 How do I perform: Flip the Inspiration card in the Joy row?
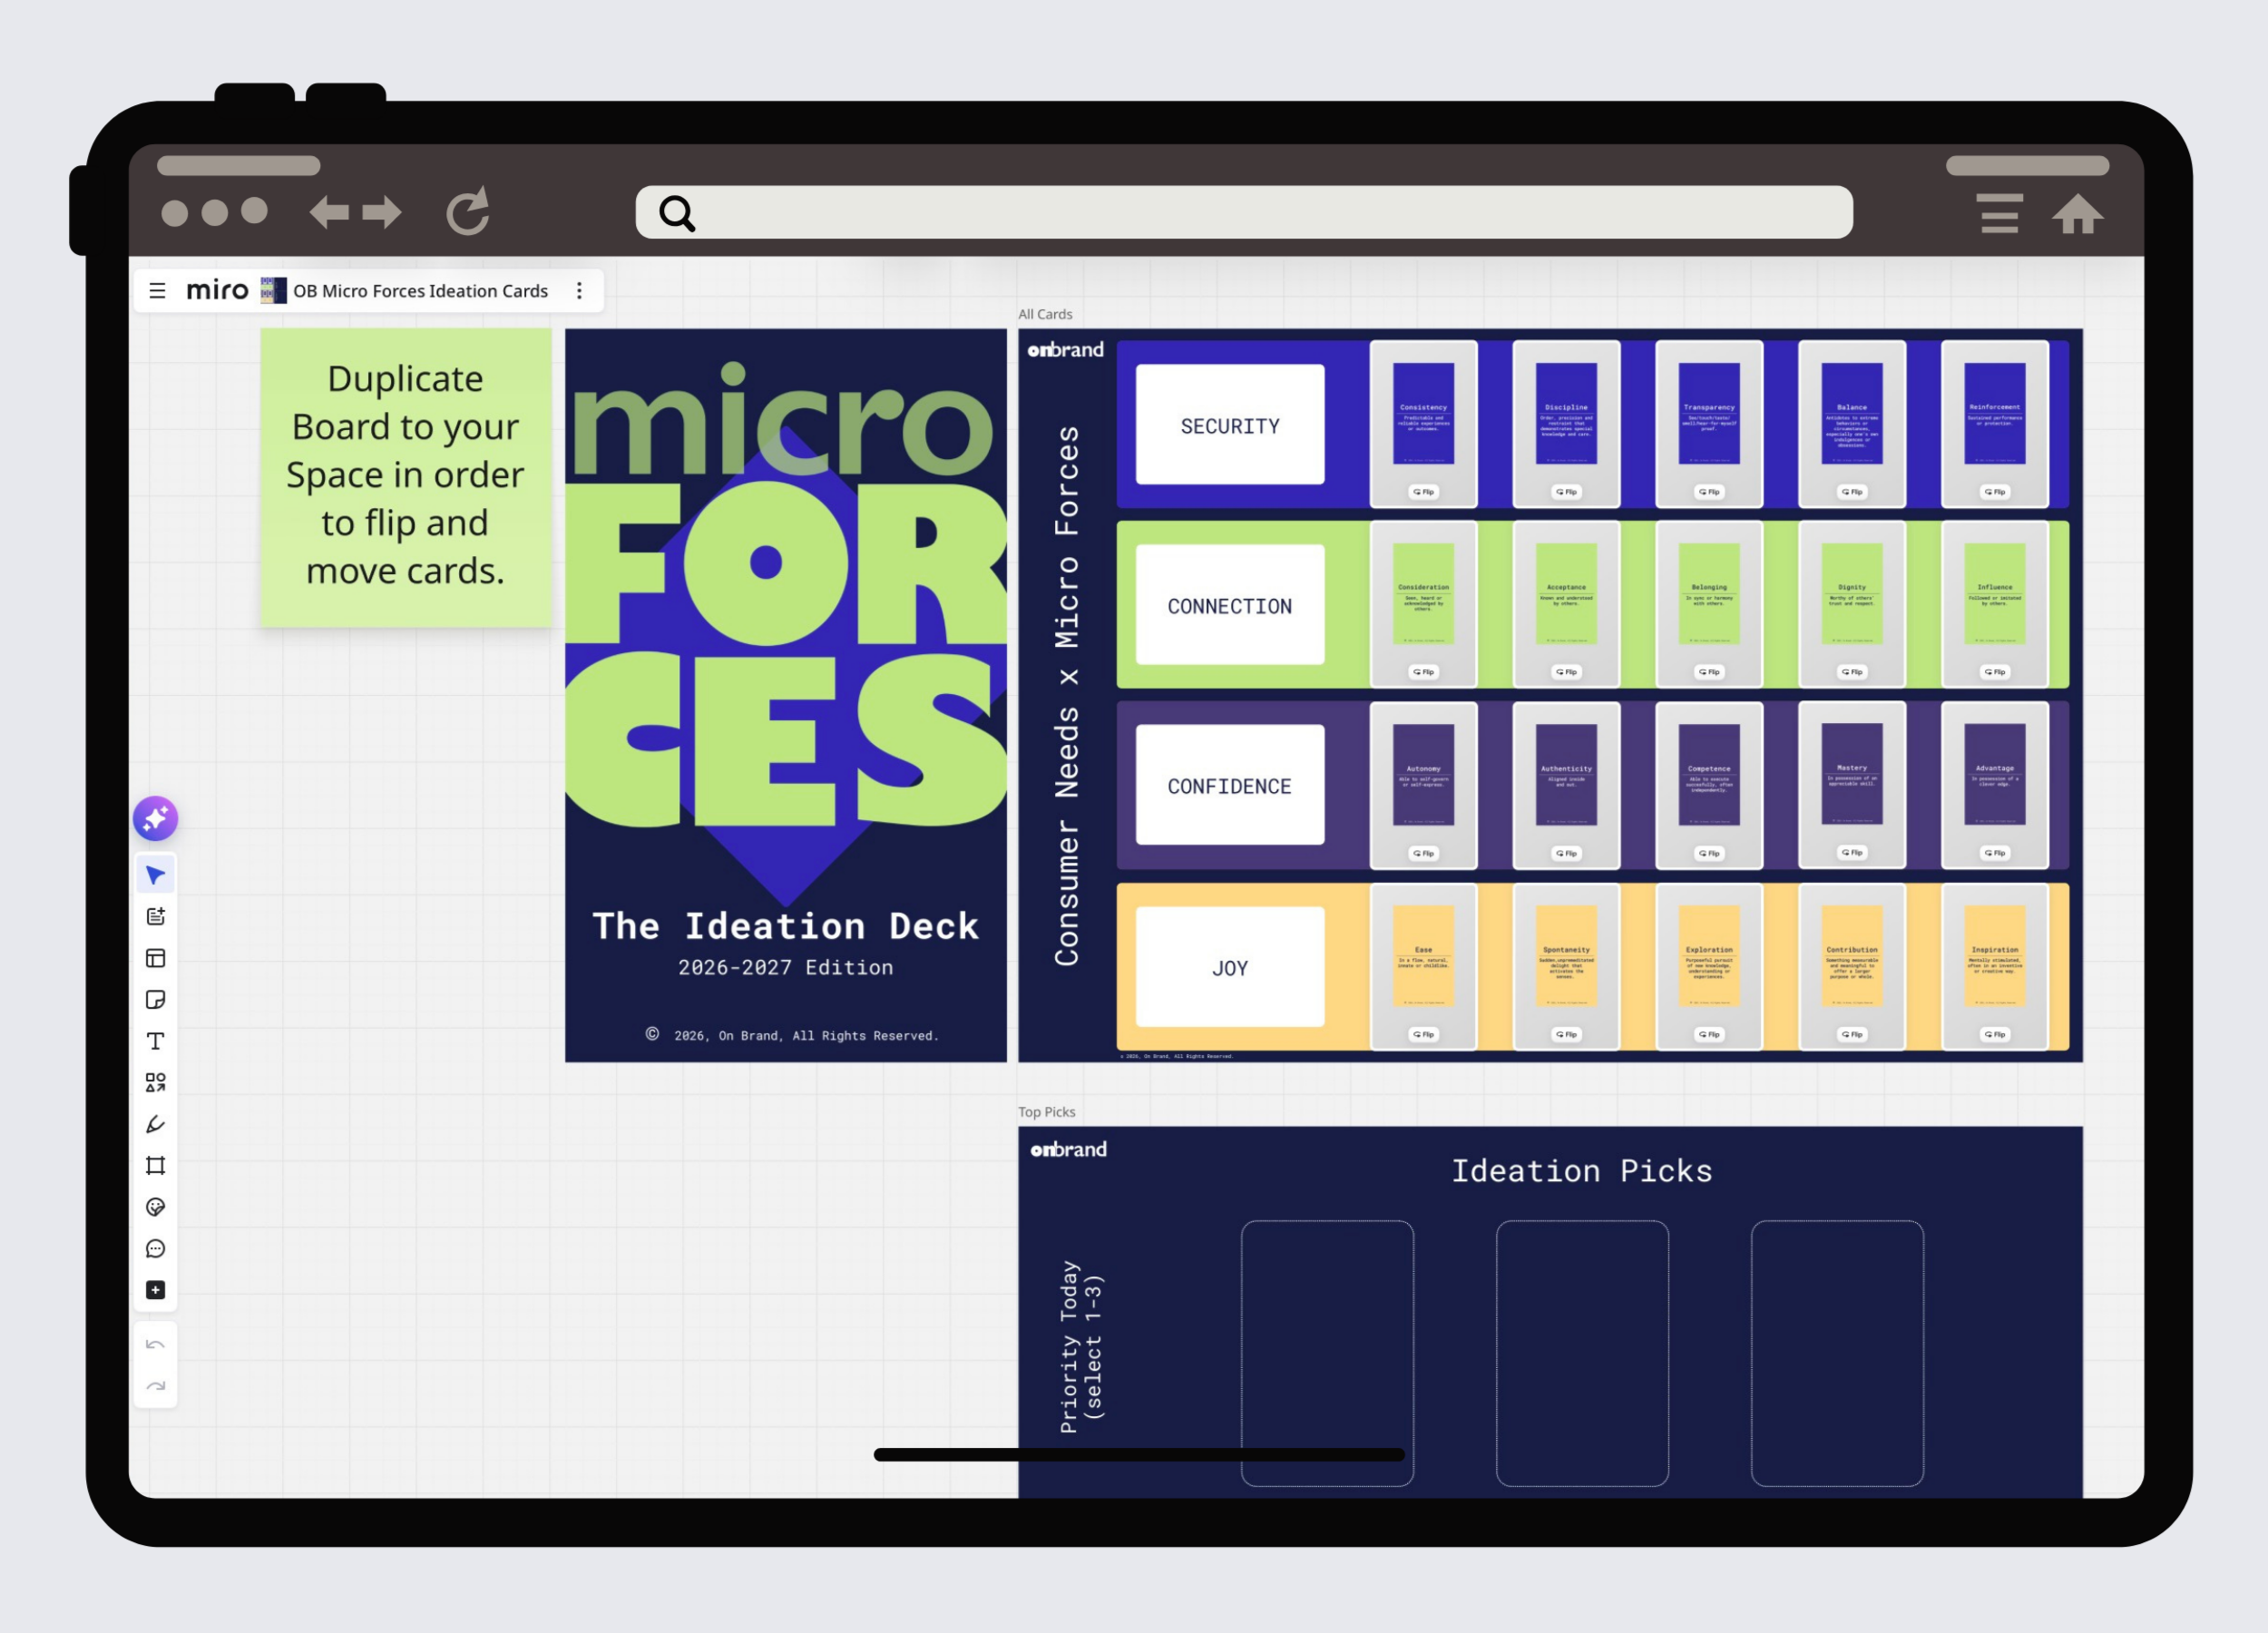click(x=1994, y=1034)
